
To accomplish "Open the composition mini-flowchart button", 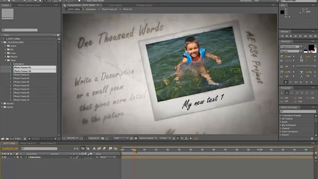I will coord(76,149).
